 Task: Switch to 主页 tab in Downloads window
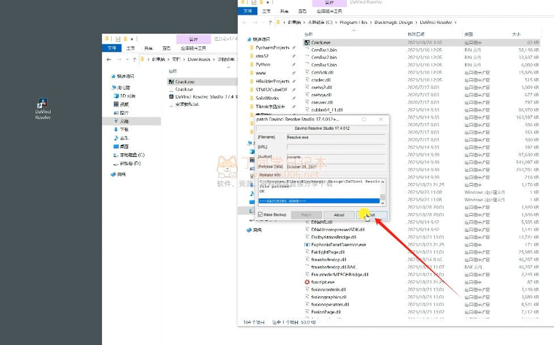pos(131,48)
